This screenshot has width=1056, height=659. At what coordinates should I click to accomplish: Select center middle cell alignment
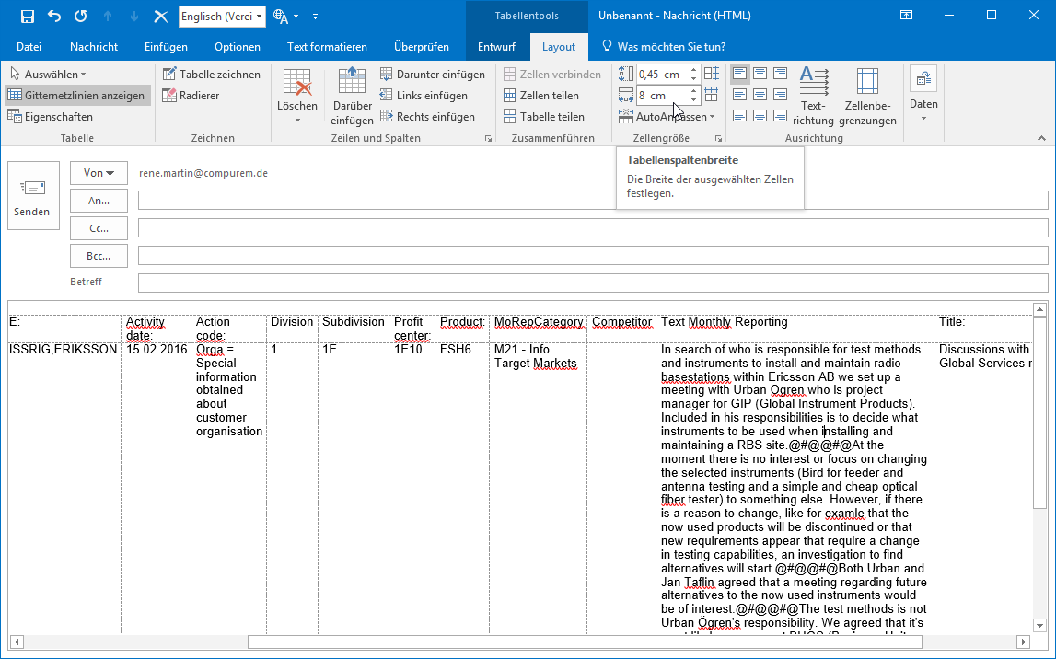coord(760,95)
